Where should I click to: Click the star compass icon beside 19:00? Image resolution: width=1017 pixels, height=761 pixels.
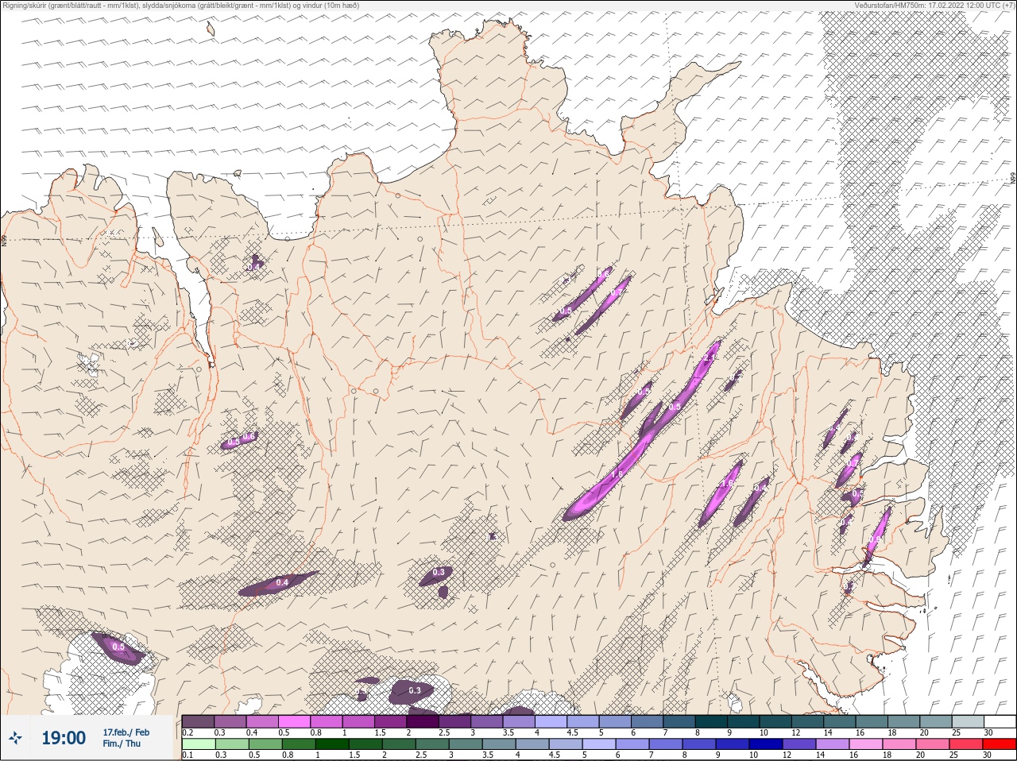click(16, 738)
